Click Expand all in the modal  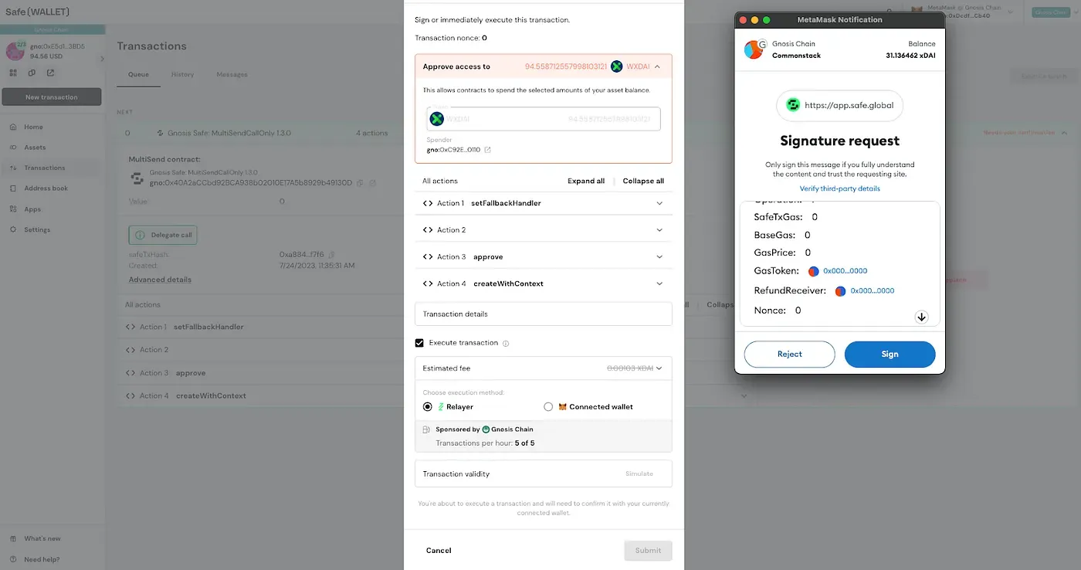tap(586, 181)
